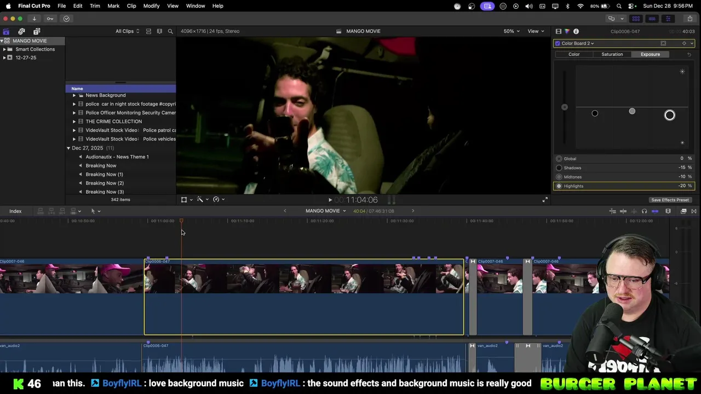Add a Color Board keyframe diamond
Image resolution: width=701 pixels, height=394 pixels.
click(x=684, y=43)
